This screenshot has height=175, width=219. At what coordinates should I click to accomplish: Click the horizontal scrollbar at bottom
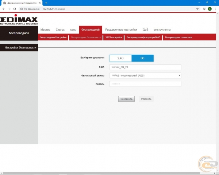pos(101,173)
